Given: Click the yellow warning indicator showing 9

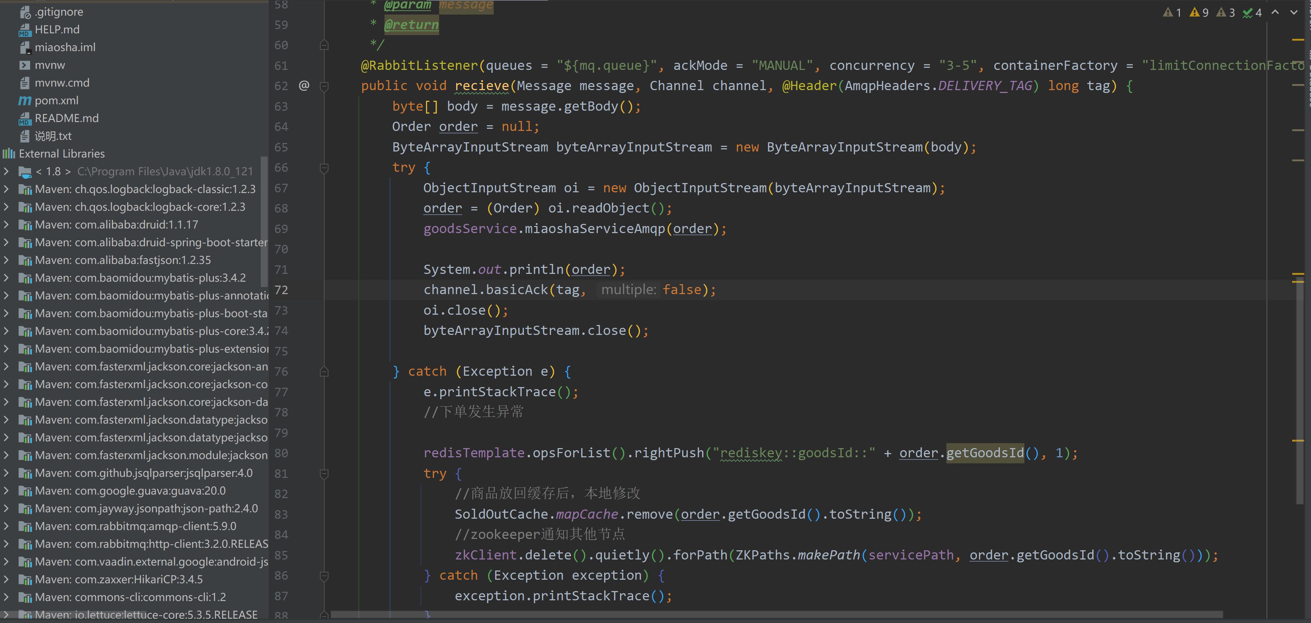Looking at the screenshot, I should pyautogui.click(x=1200, y=12).
